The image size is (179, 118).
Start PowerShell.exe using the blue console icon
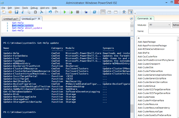94,12
